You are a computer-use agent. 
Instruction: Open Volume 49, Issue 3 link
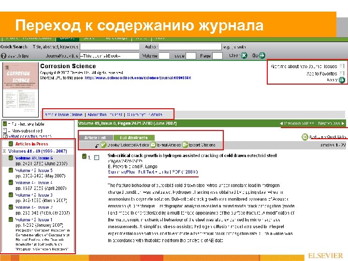(34, 195)
